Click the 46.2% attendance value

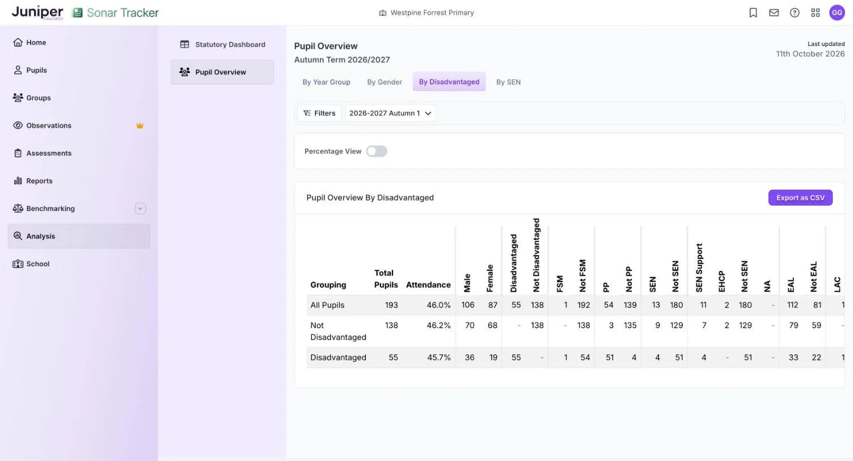click(x=438, y=325)
